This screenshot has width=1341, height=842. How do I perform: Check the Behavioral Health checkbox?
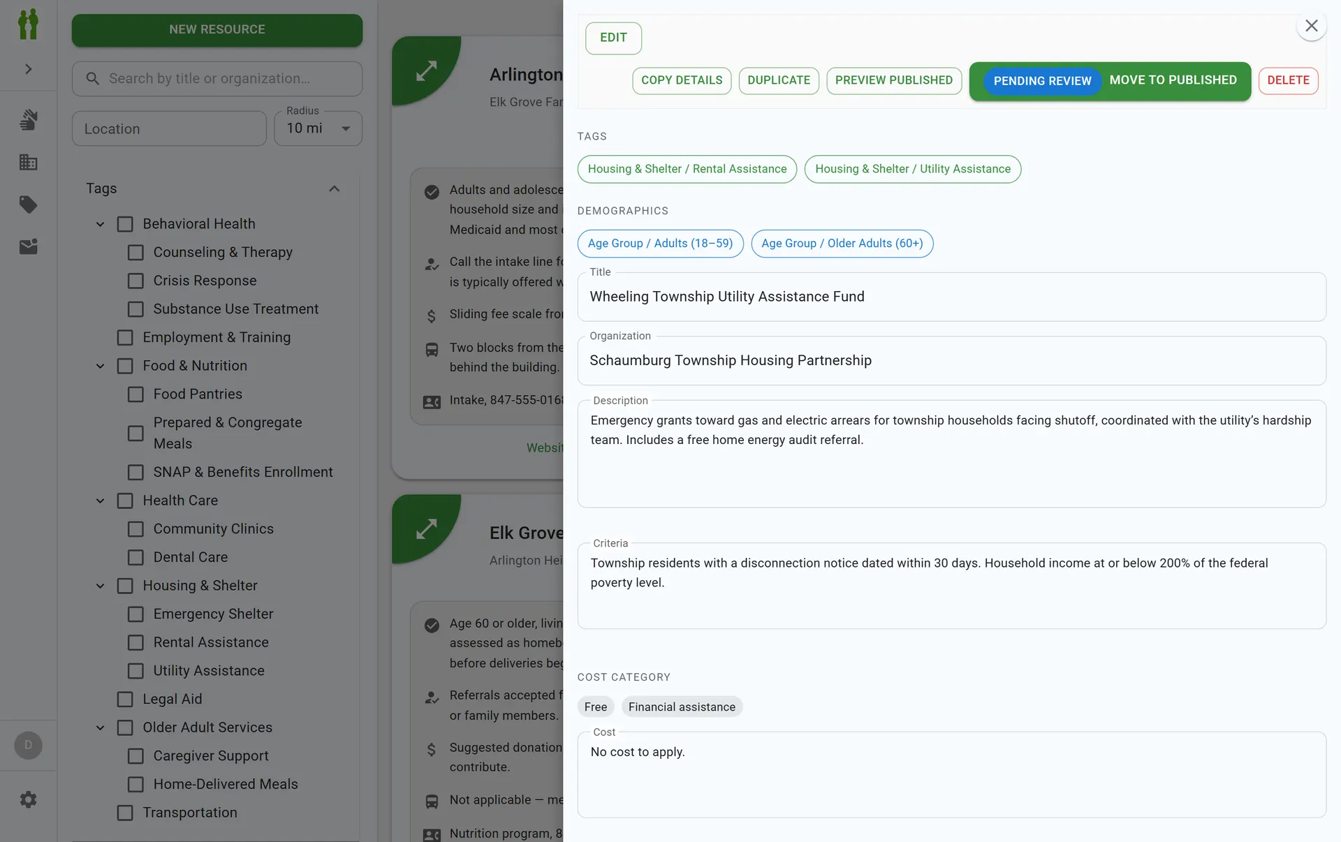pyautogui.click(x=125, y=224)
